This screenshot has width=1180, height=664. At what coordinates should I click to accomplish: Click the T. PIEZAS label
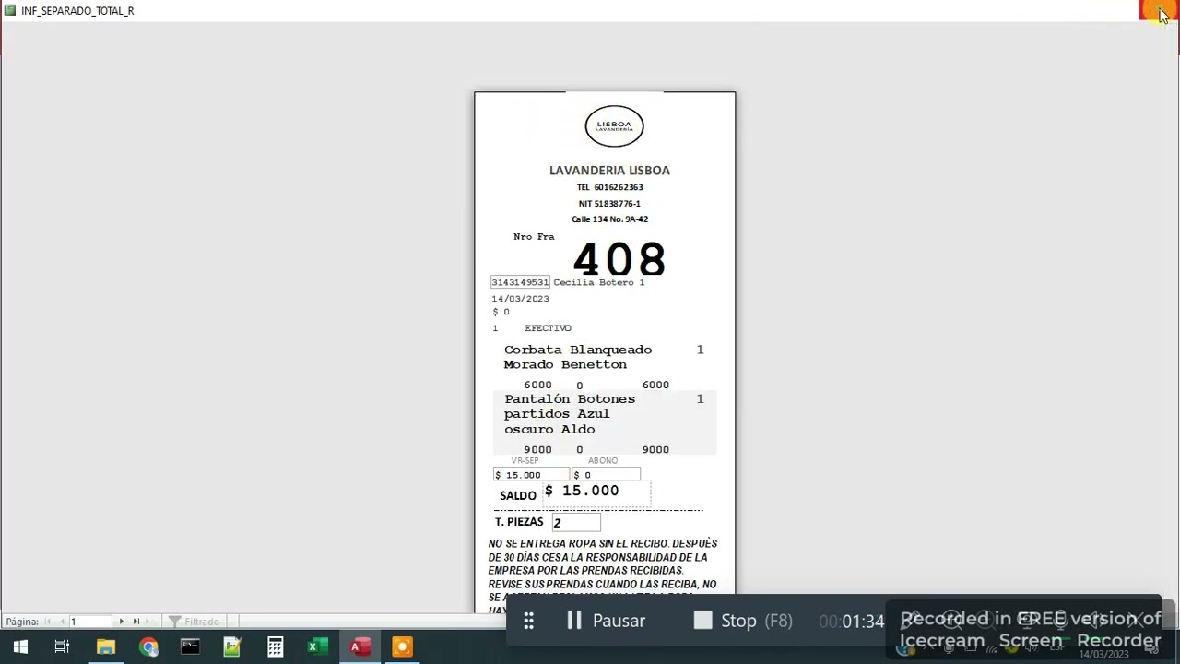pyautogui.click(x=519, y=522)
